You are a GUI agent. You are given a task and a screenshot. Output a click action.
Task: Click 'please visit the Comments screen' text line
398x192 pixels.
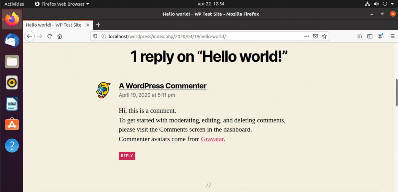(185, 130)
